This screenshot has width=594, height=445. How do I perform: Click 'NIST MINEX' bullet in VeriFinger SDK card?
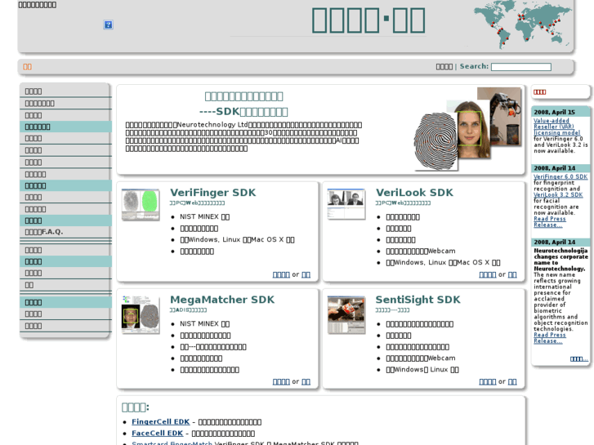pos(204,216)
